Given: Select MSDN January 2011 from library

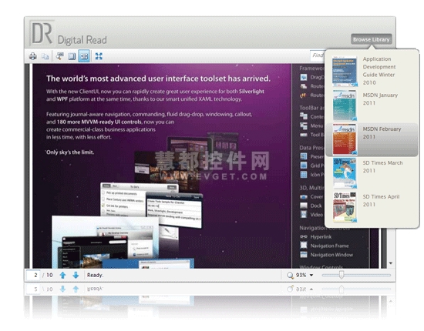Looking at the screenshot, I should (x=372, y=105).
